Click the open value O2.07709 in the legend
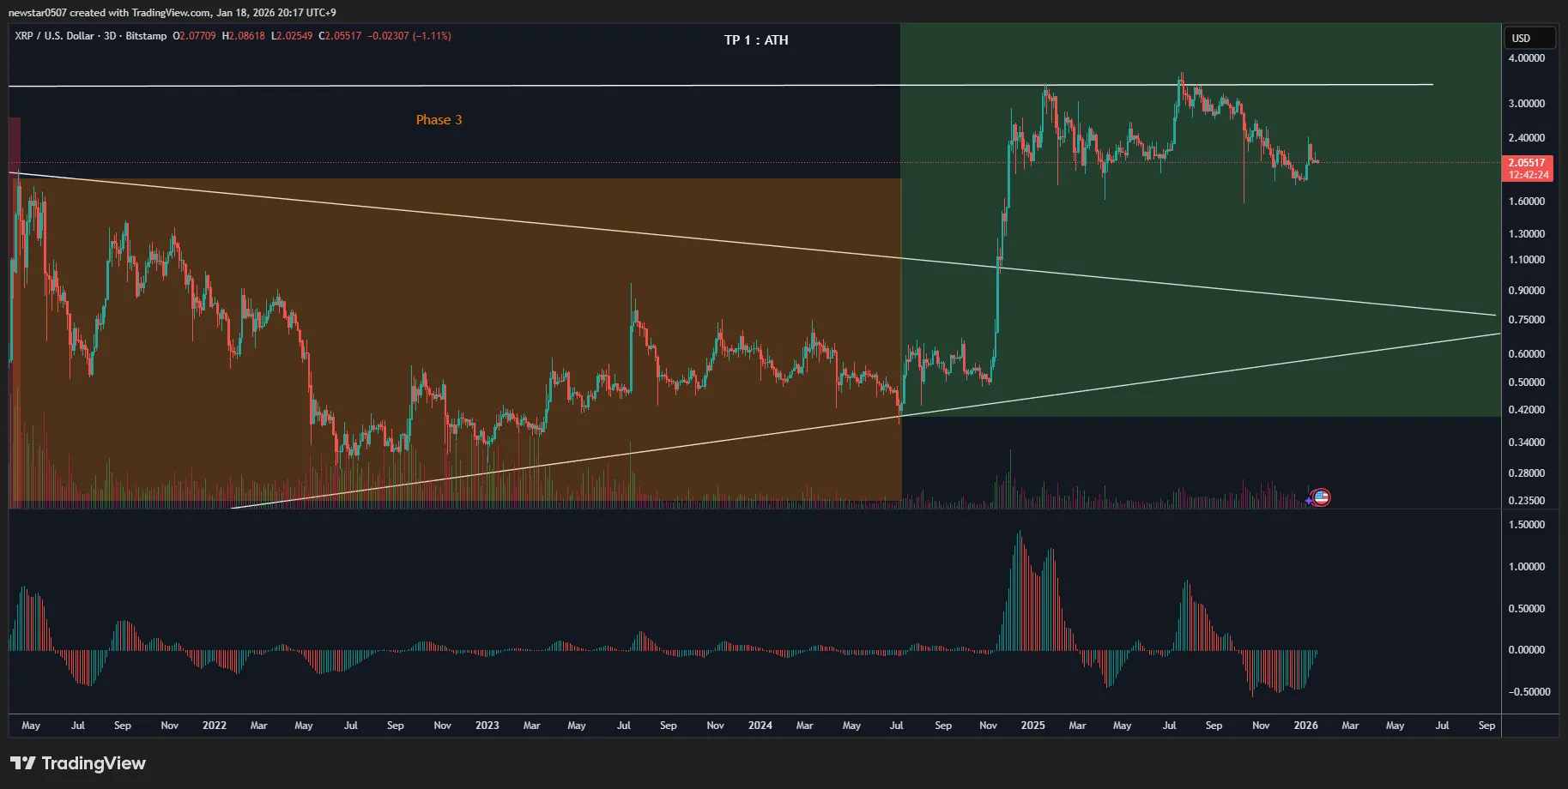Viewport: 1568px width, 789px height. (195, 36)
